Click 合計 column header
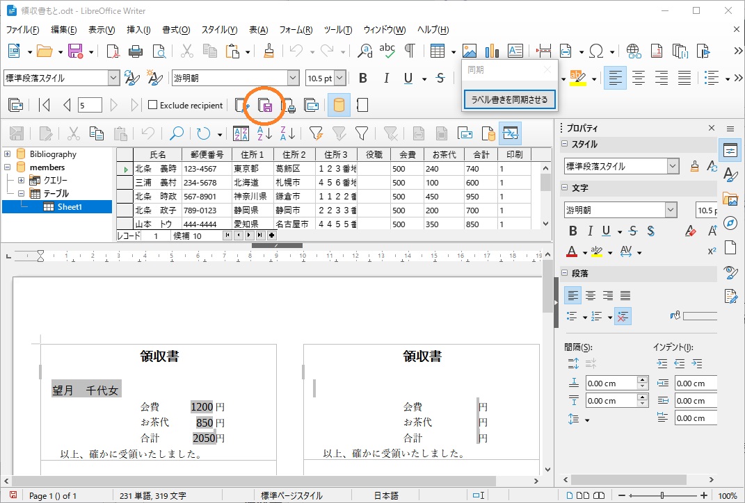 tap(481, 154)
